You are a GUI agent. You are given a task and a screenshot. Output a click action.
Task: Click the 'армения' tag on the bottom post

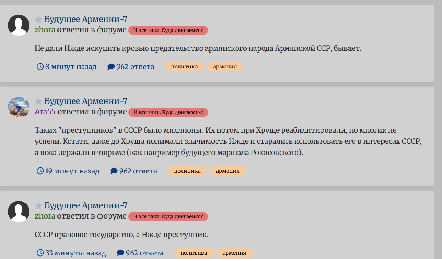(234, 253)
